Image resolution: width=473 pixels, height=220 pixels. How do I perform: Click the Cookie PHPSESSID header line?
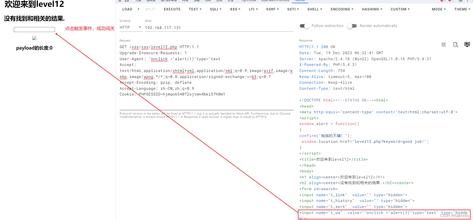pos(172,94)
